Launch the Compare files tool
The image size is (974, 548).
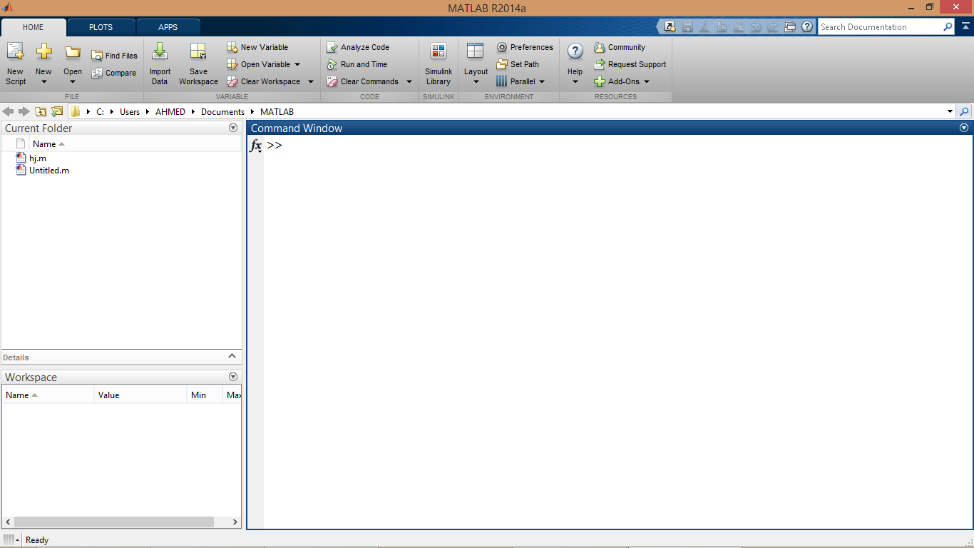tap(114, 73)
